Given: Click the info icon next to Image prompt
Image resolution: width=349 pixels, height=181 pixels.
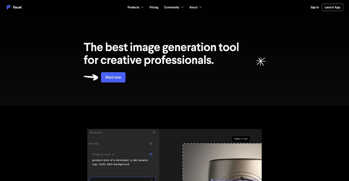Looking at the screenshot, I should coord(113,155).
